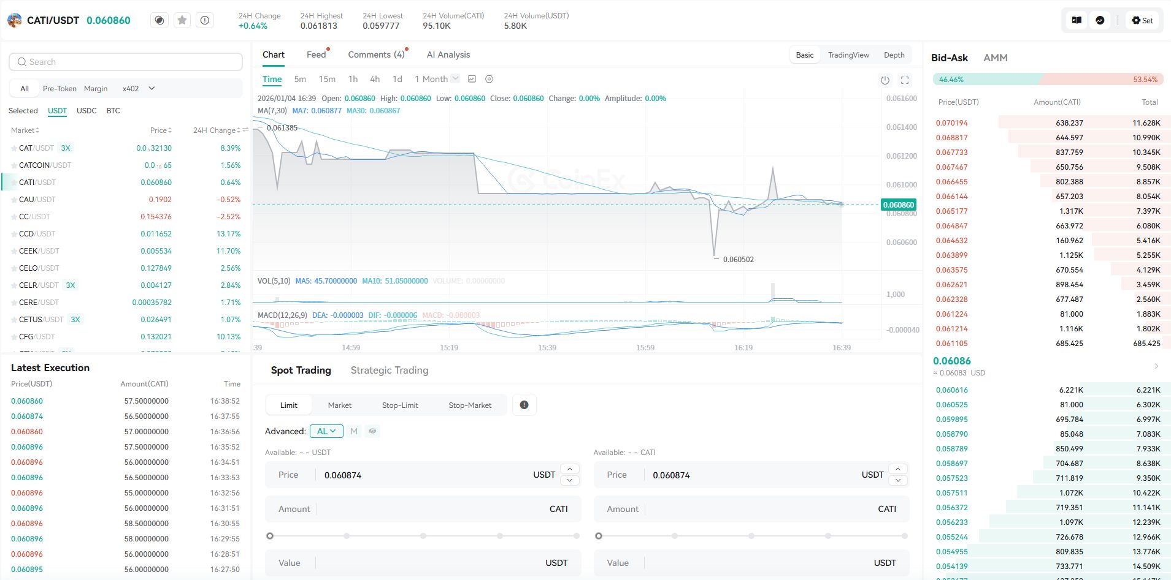
Task: Select the Stop-Limit order type tab
Action: [x=400, y=405]
